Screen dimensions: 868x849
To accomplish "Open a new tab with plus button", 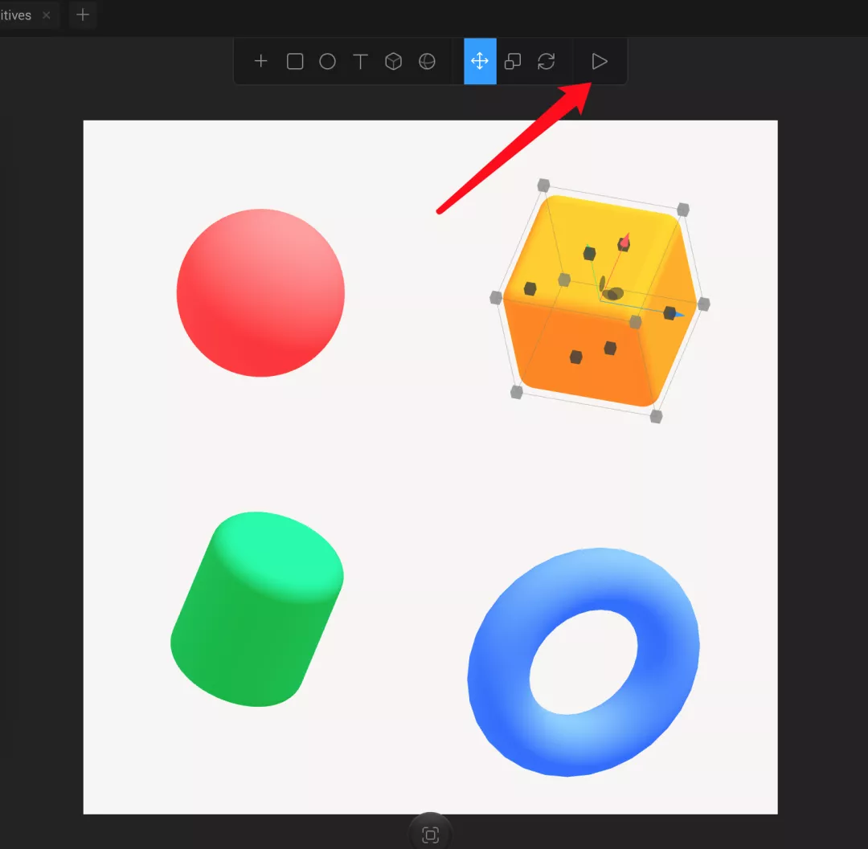I will tap(83, 15).
